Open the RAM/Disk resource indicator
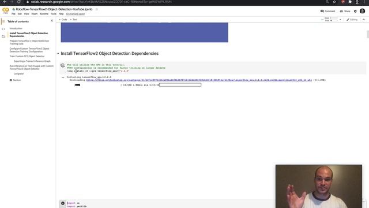This screenshot has height=208, width=369. (331, 19)
